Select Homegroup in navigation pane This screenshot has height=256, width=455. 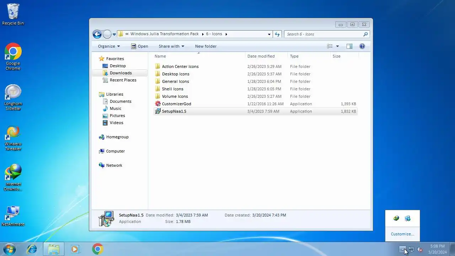click(x=117, y=137)
